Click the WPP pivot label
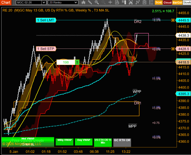 coord(137,91)
